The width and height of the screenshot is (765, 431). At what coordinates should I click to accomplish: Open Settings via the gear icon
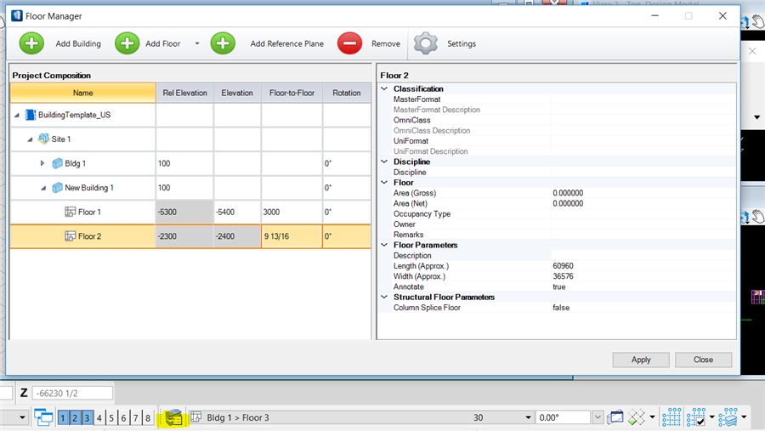point(426,43)
